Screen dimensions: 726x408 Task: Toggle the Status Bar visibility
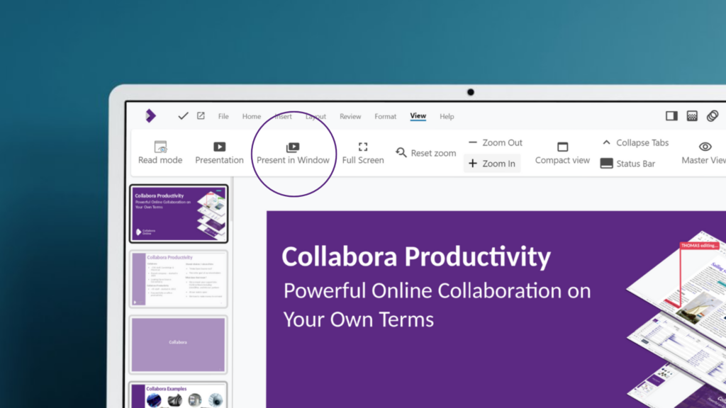[x=607, y=164]
